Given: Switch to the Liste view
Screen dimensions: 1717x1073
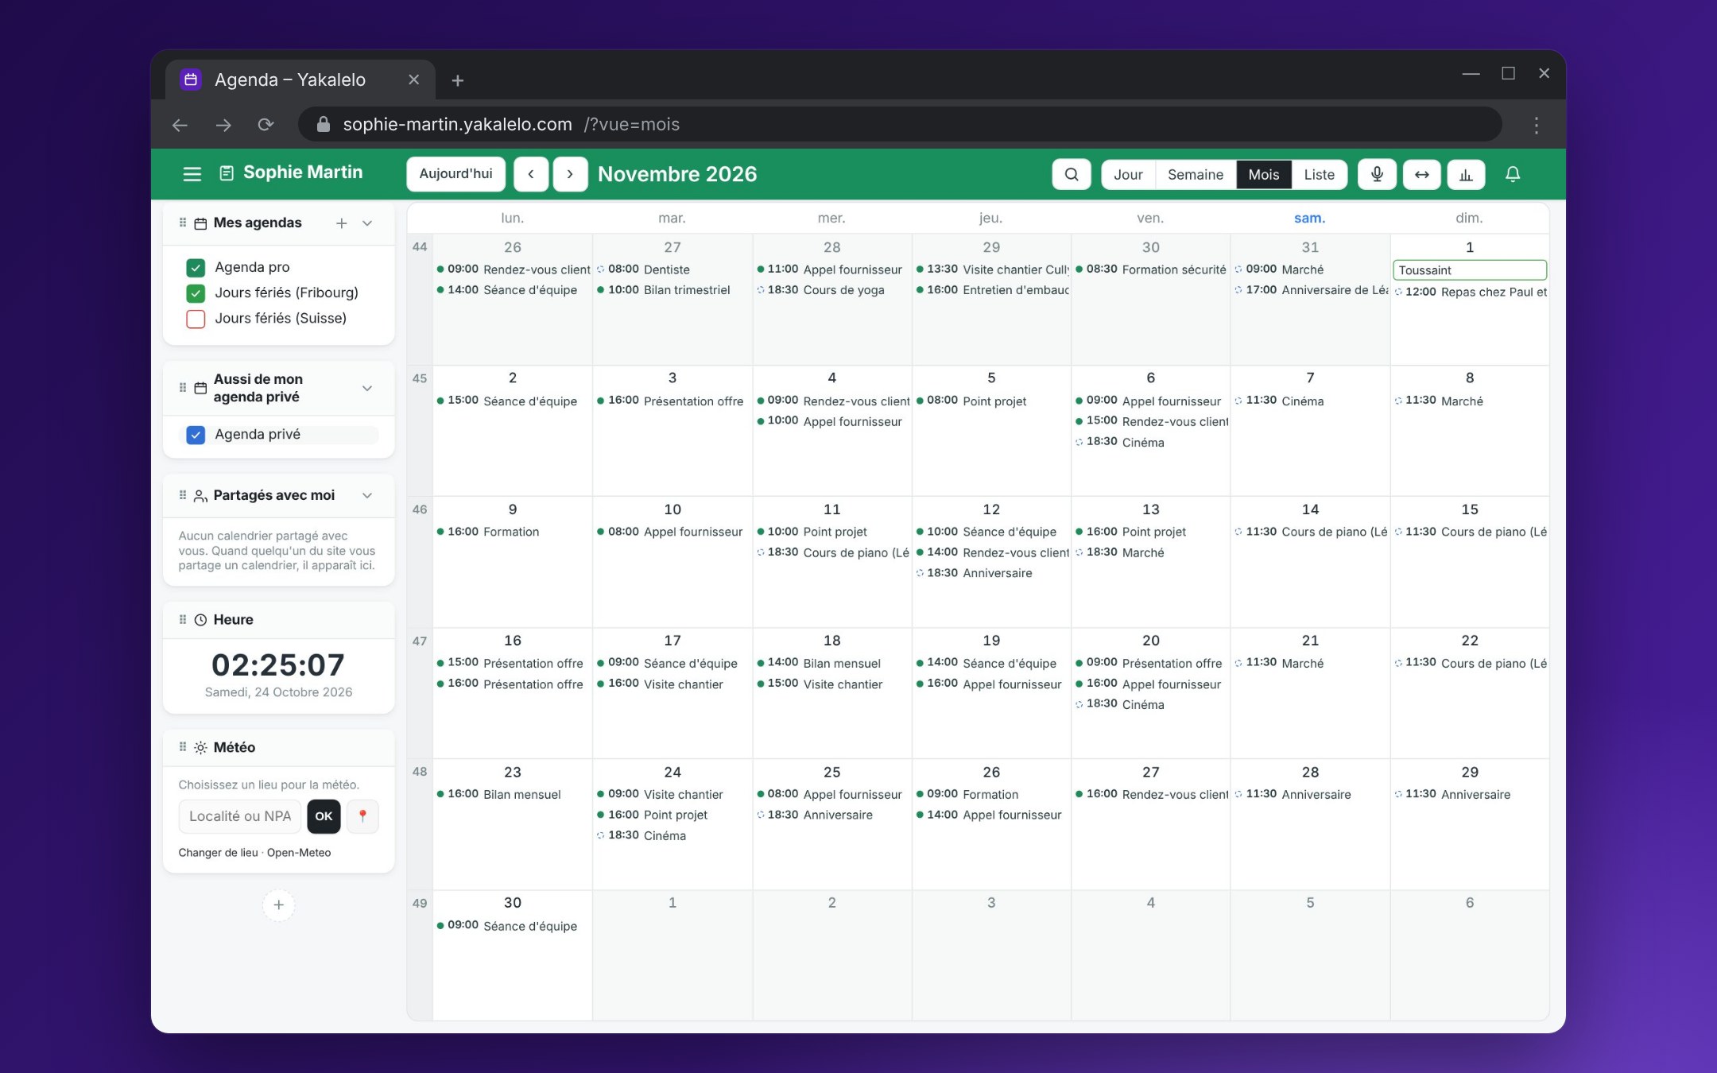Looking at the screenshot, I should [x=1319, y=174].
